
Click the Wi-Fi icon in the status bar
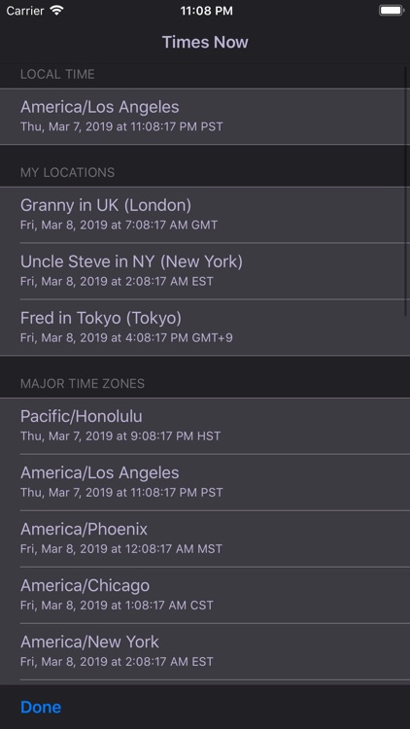click(x=56, y=11)
